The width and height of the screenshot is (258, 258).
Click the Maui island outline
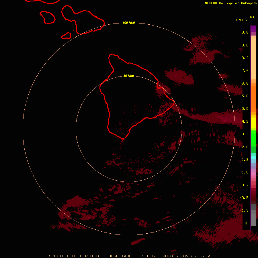(83, 20)
